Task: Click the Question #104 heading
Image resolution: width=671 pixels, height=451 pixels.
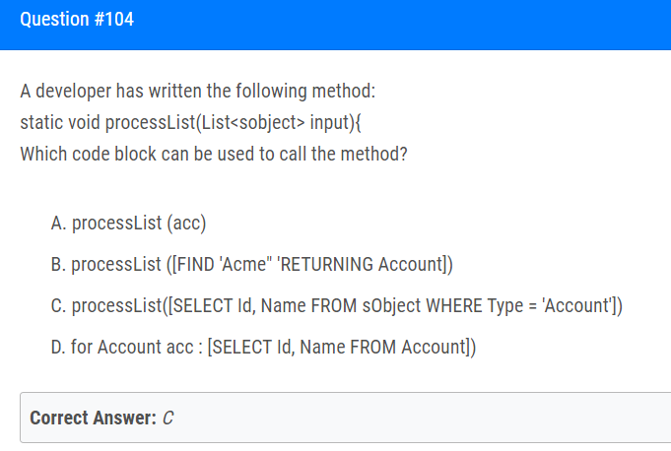Action: [x=77, y=20]
